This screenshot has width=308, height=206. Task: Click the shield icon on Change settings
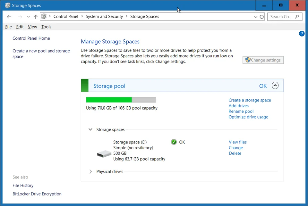(248, 60)
